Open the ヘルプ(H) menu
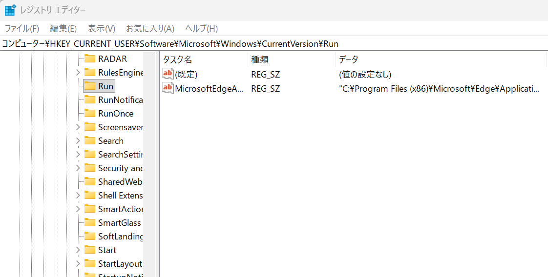Viewport: 548px width, 277px height. click(x=201, y=29)
